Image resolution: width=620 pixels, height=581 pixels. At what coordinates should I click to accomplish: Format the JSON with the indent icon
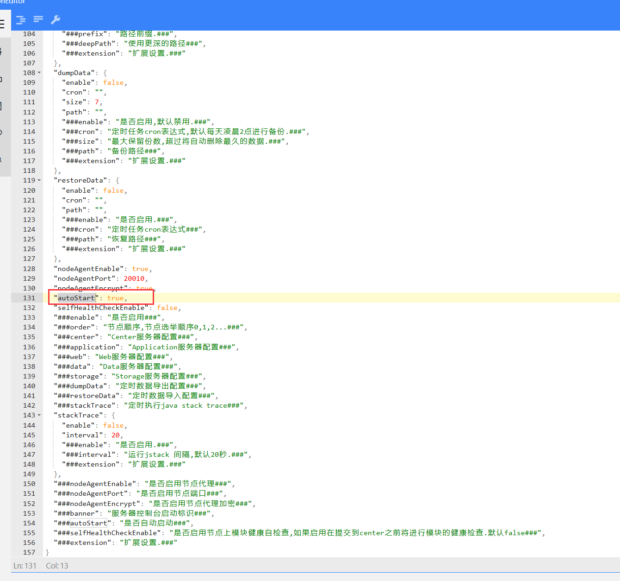point(21,19)
